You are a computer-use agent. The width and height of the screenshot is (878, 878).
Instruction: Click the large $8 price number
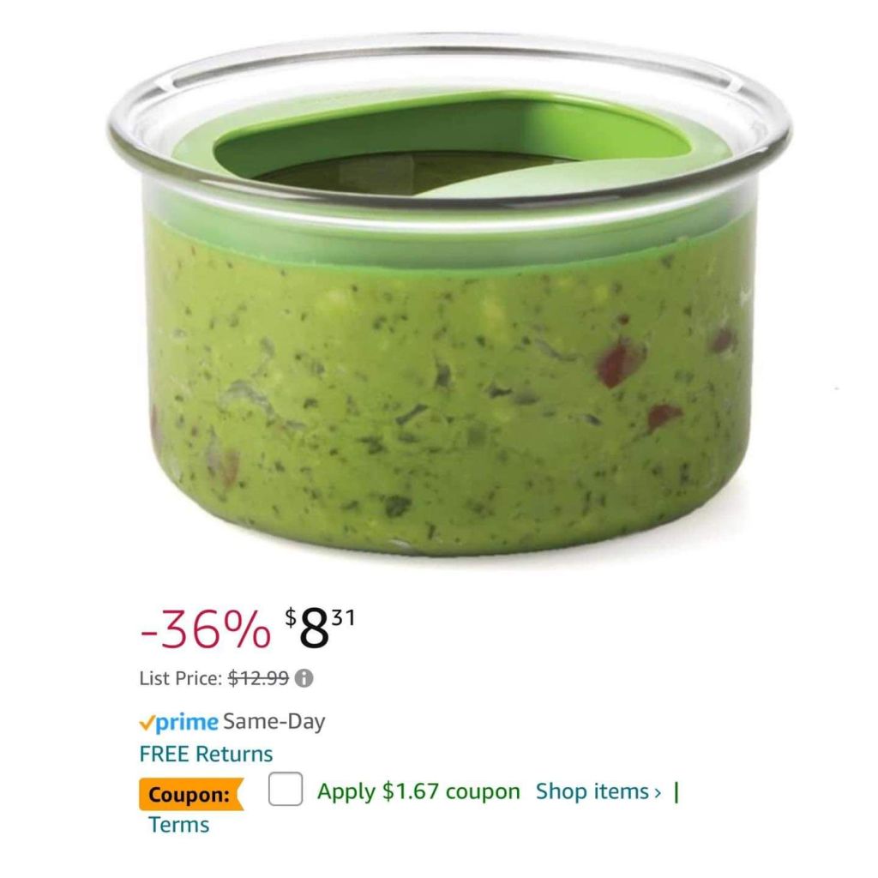click(x=314, y=629)
